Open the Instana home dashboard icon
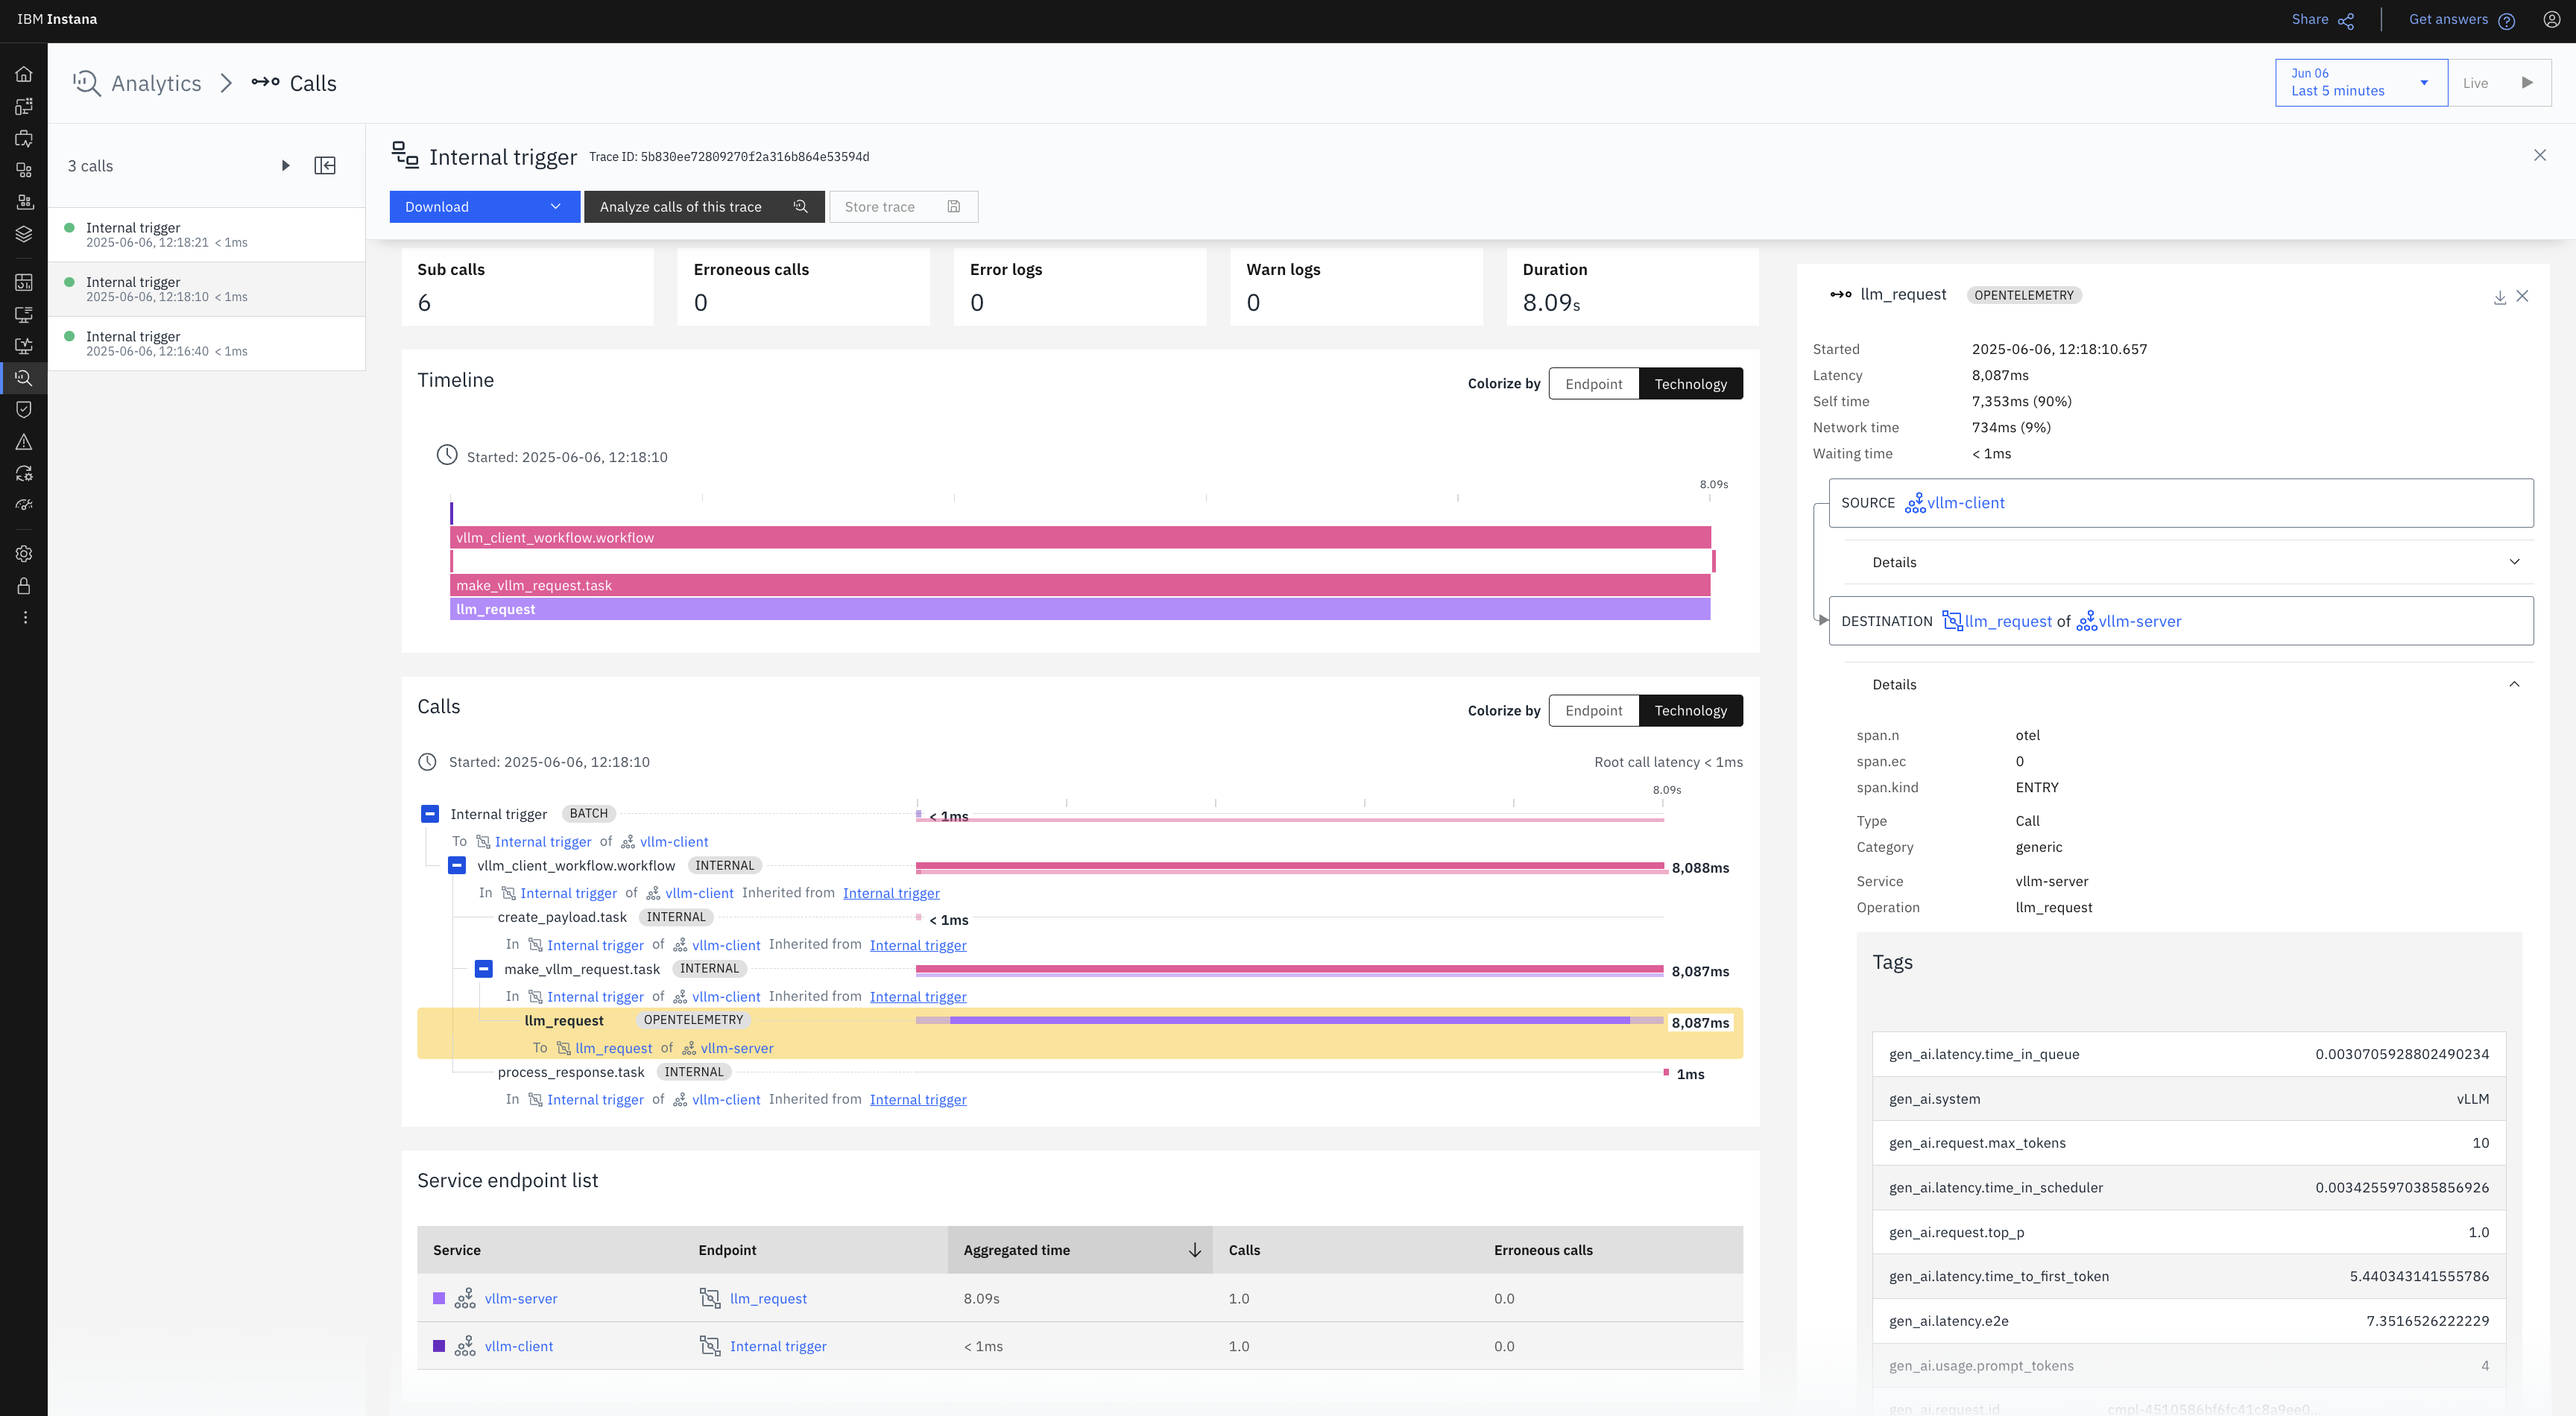Screen dimensions: 2576x1416 pos(24,73)
